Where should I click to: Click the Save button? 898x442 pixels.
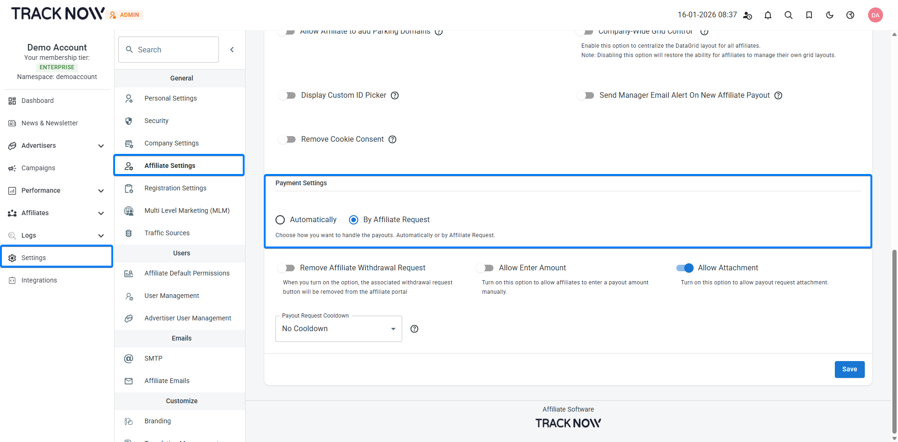coord(849,370)
